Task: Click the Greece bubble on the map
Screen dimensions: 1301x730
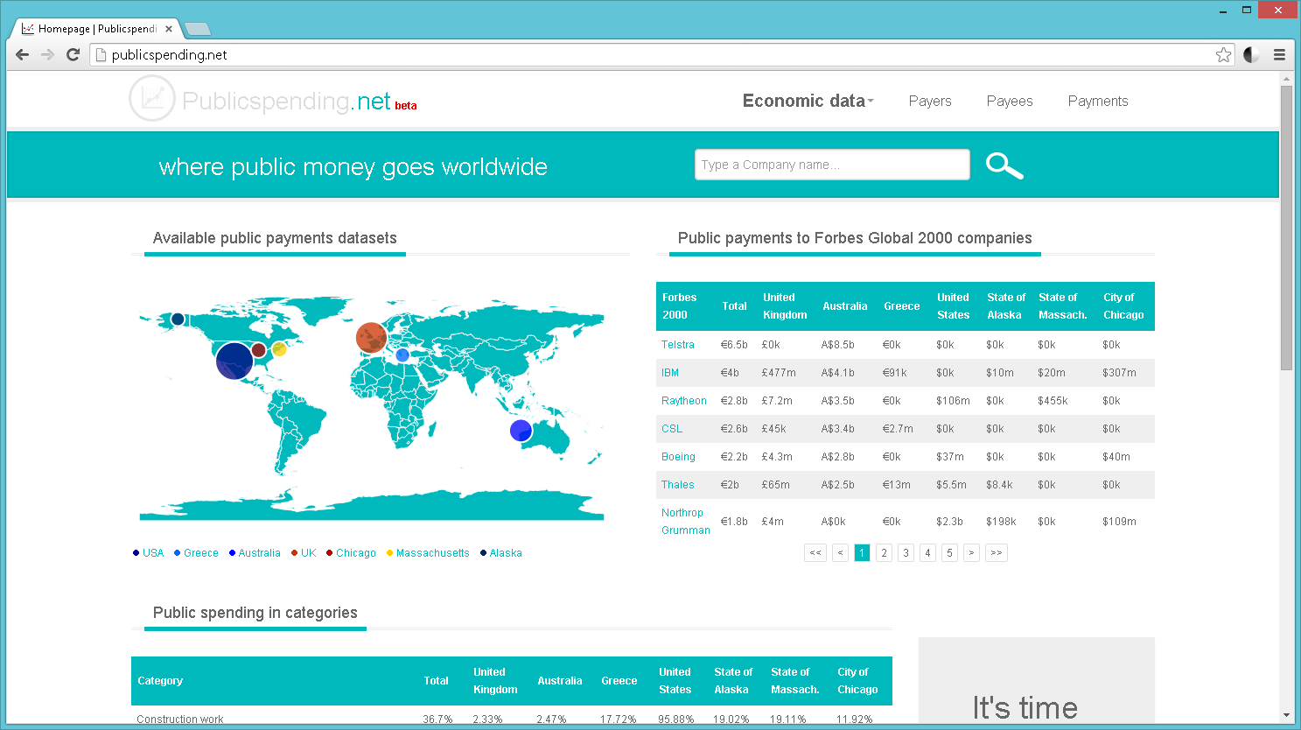Action: [402, 355]
